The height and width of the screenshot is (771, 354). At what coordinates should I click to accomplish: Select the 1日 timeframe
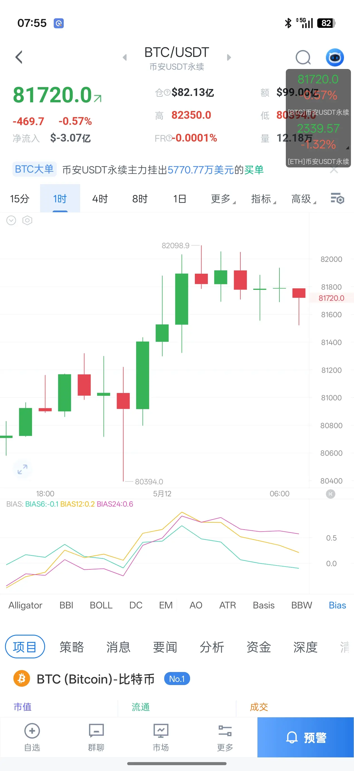(180, 198)
